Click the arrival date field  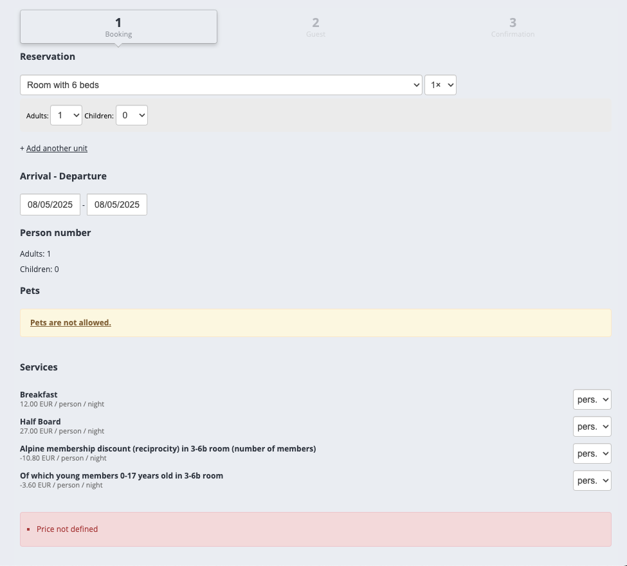tap(50, 205)
